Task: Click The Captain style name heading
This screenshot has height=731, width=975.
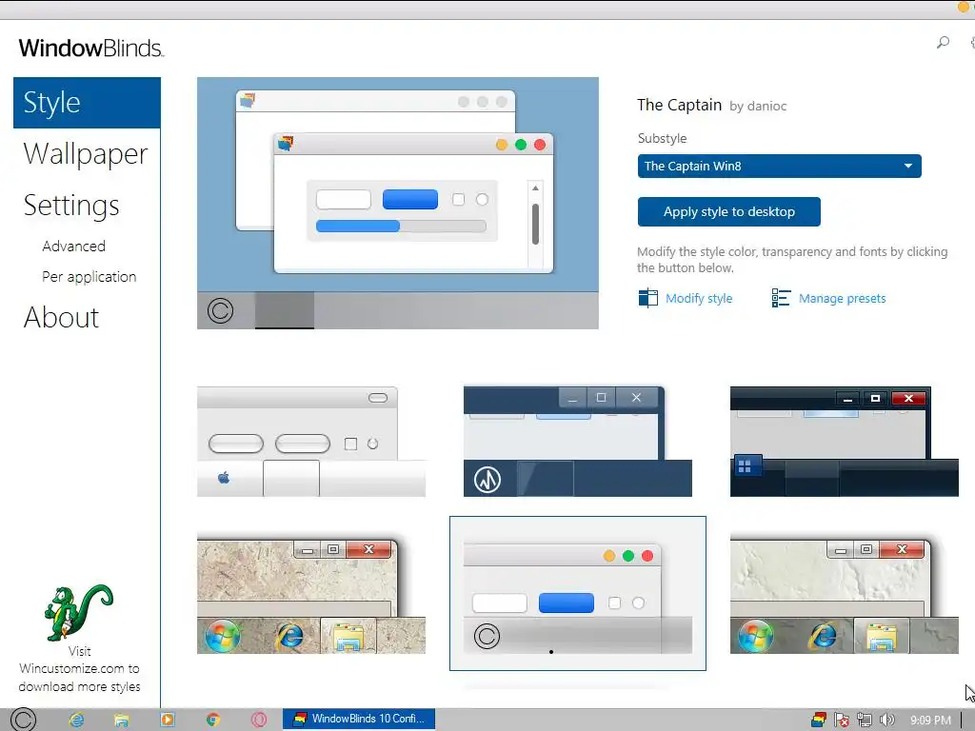Action: click(679, 105)
